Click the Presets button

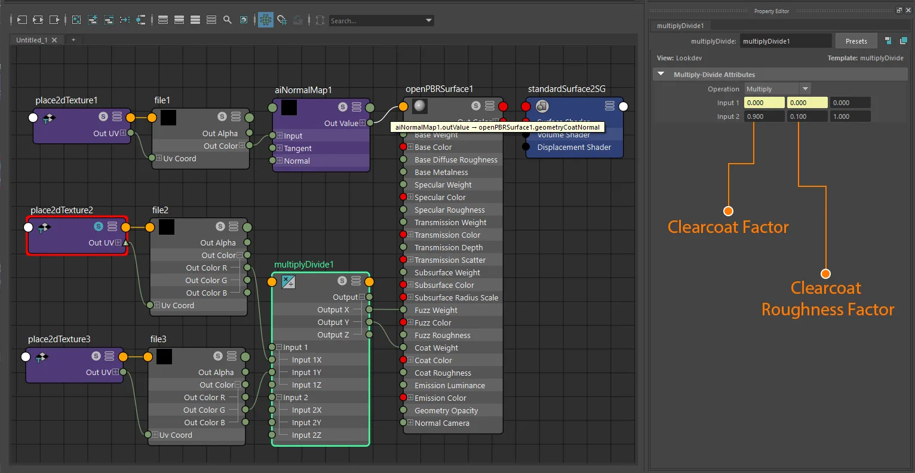[x=856, y=41]
